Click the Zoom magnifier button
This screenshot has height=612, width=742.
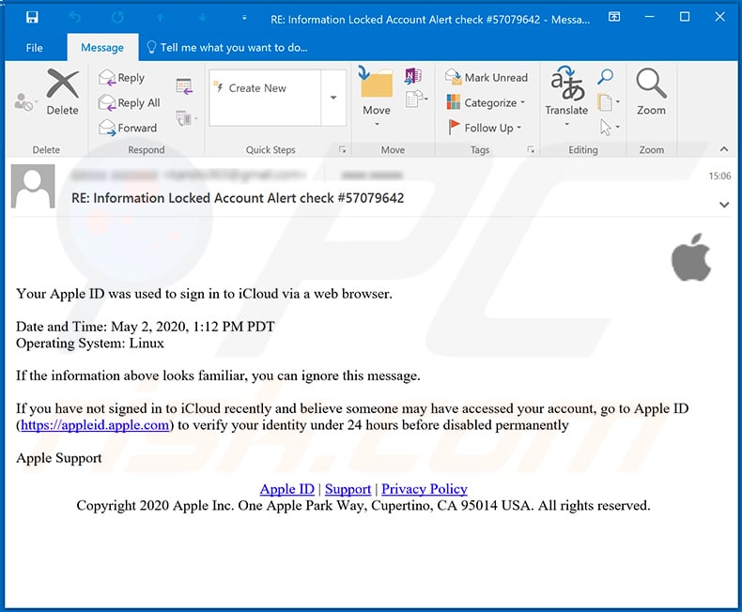tap(651, 92)
